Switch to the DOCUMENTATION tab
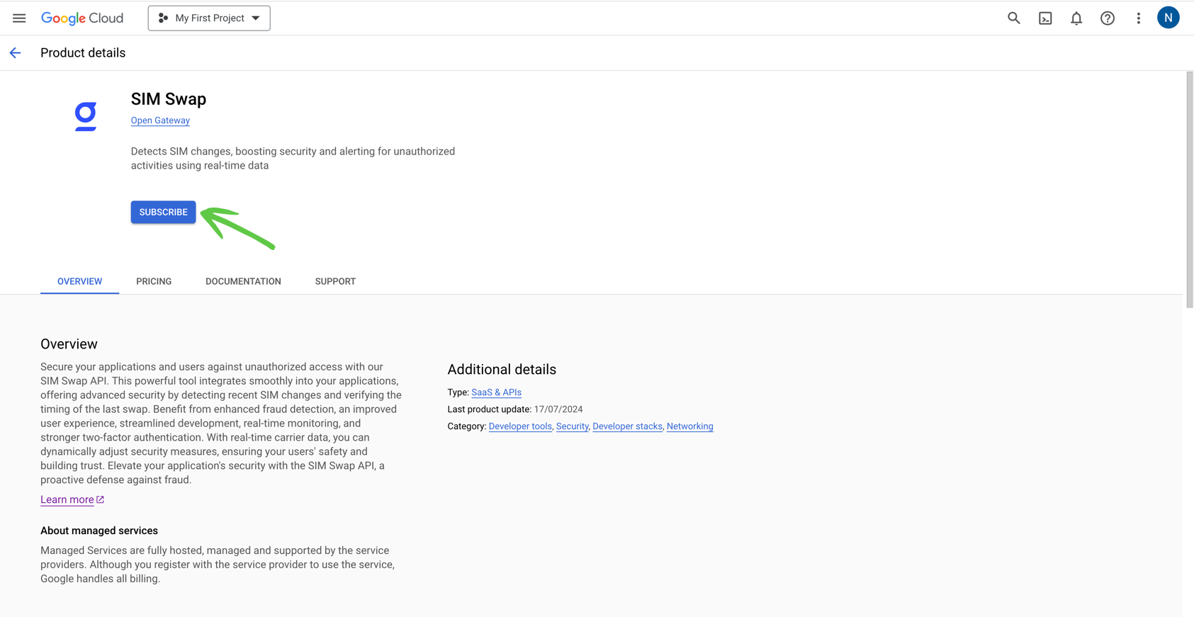The width and height of the screenshot is (1194, 617). 243,281
